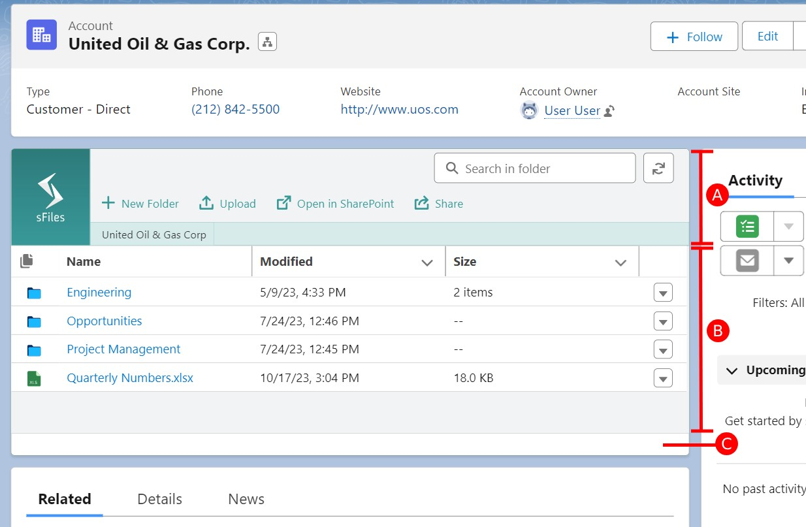
Task: Click the Name column header
Action: [84, 261]
